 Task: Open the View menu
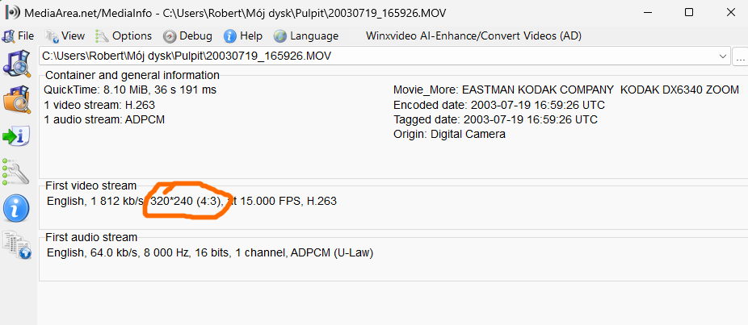click(65, 35)
